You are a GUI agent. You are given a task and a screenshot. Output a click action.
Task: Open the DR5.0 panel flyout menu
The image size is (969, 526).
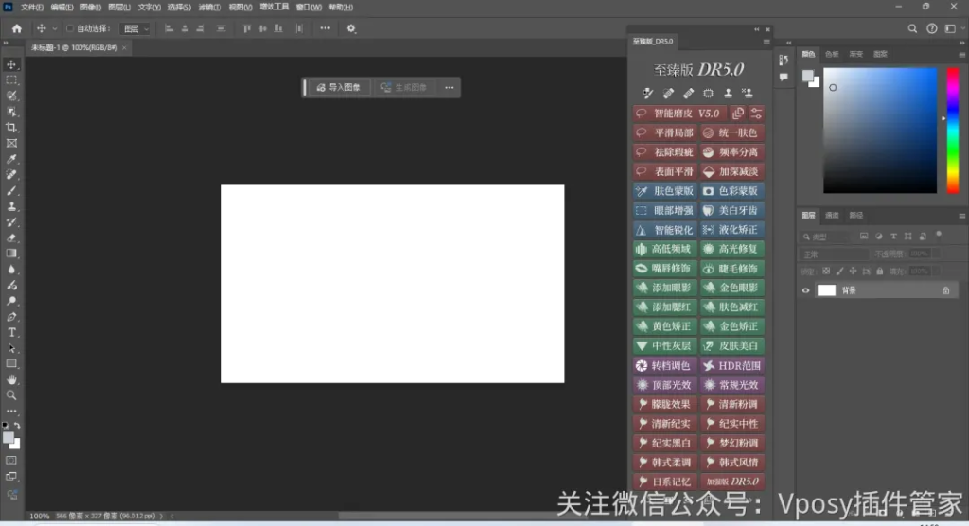[766, 42]
